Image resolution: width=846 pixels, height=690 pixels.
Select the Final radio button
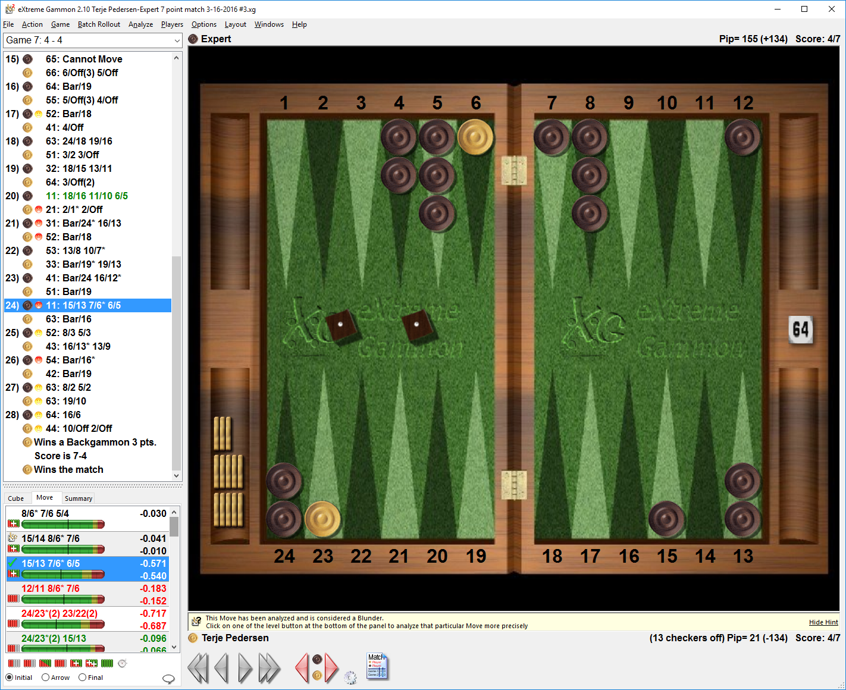[83, 678]
